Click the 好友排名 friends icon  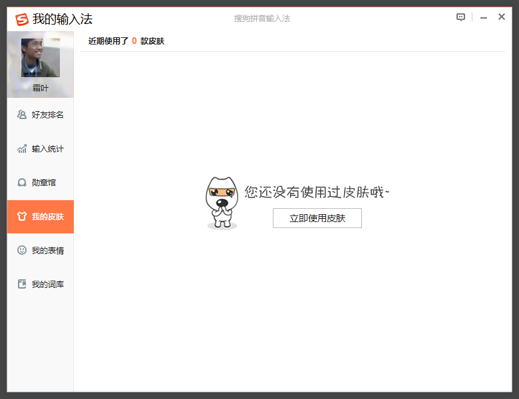click(x=22, y=114)
